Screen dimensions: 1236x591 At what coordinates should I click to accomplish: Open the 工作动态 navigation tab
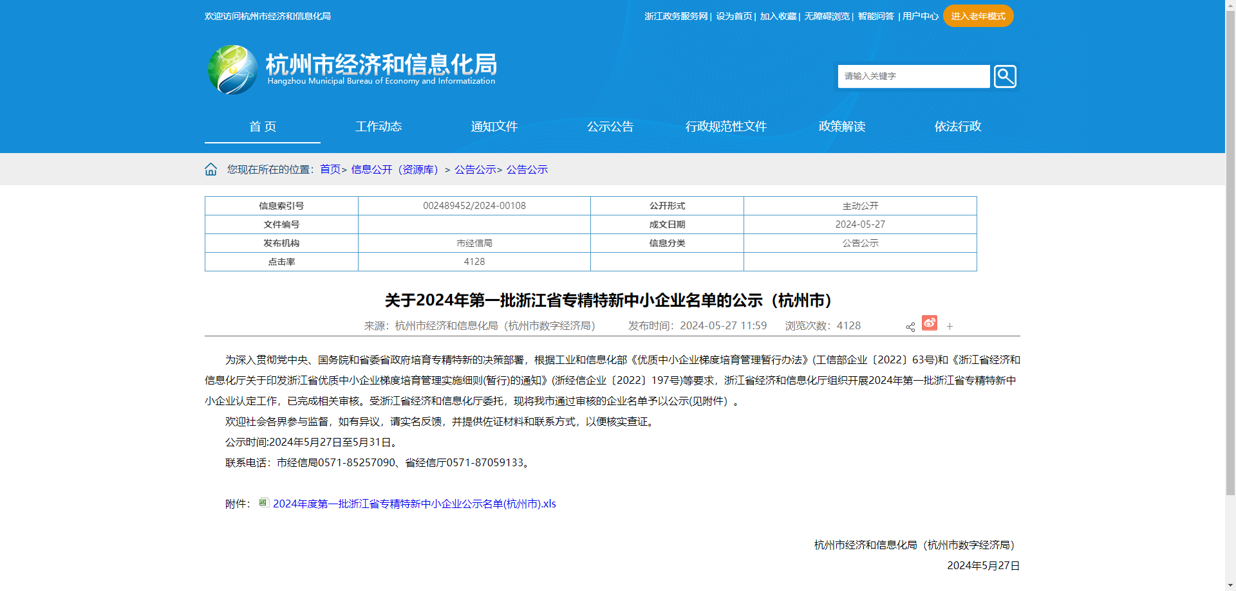pos(379,127)
